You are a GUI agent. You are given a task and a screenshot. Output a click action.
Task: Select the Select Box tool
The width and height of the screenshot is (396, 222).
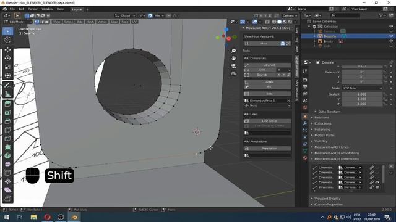[7, 31]
